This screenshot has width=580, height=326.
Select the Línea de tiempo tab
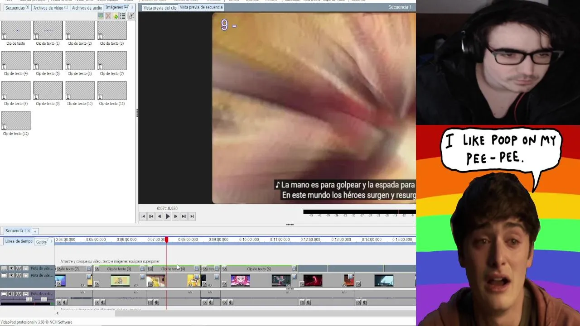click(19, 241)
